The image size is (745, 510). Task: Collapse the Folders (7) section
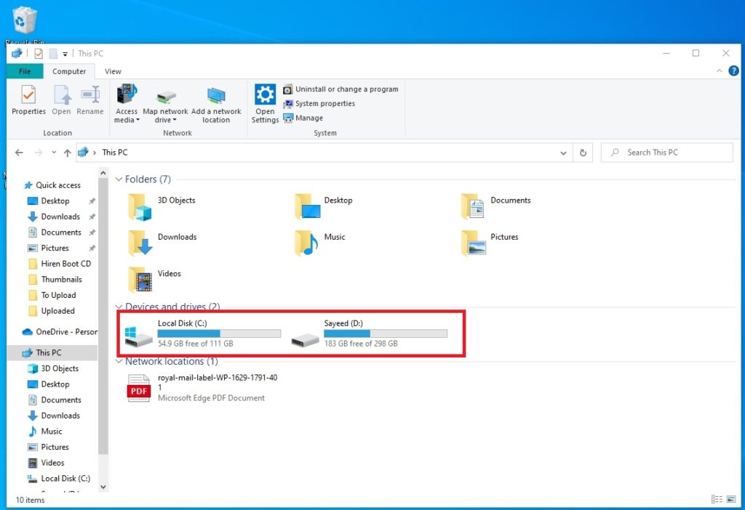coord(119,179)
